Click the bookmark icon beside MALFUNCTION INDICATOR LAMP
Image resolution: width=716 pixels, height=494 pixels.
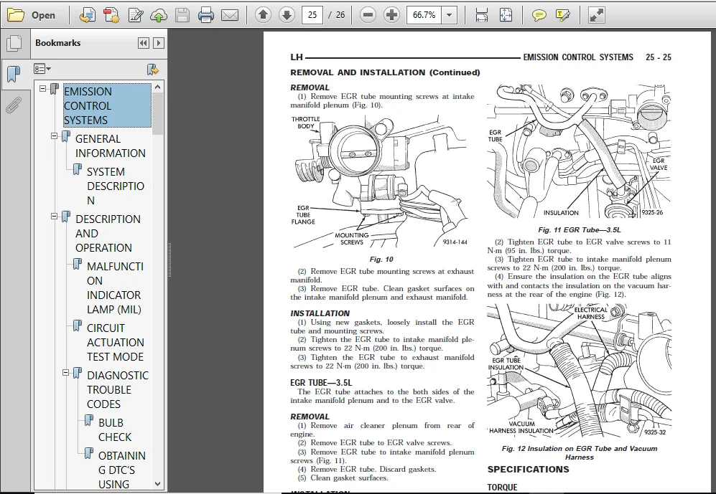78,264
